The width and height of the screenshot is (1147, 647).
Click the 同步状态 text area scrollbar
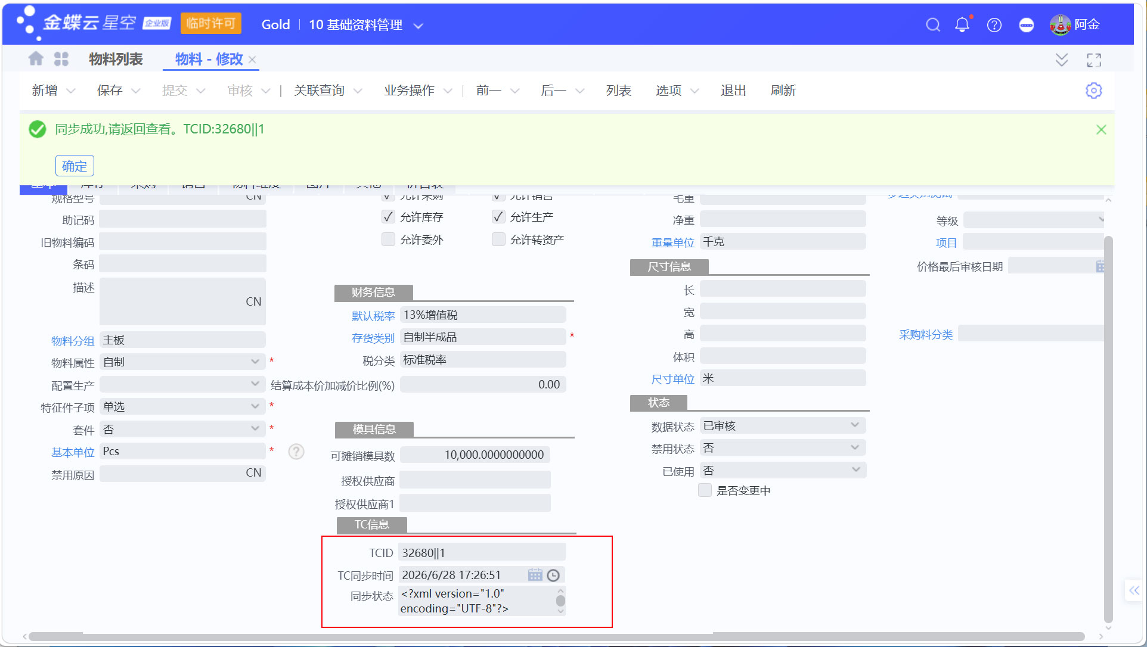560,601
